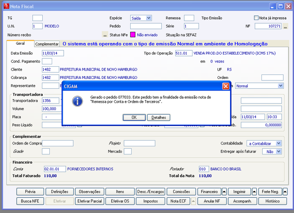Click the Volume field 100,000
This screenshot has height=213, width=294.
(52, 109)
